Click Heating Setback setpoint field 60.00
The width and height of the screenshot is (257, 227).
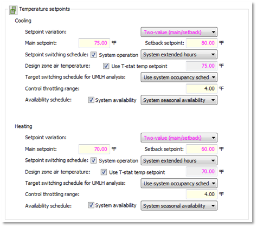tap(202, 149)
